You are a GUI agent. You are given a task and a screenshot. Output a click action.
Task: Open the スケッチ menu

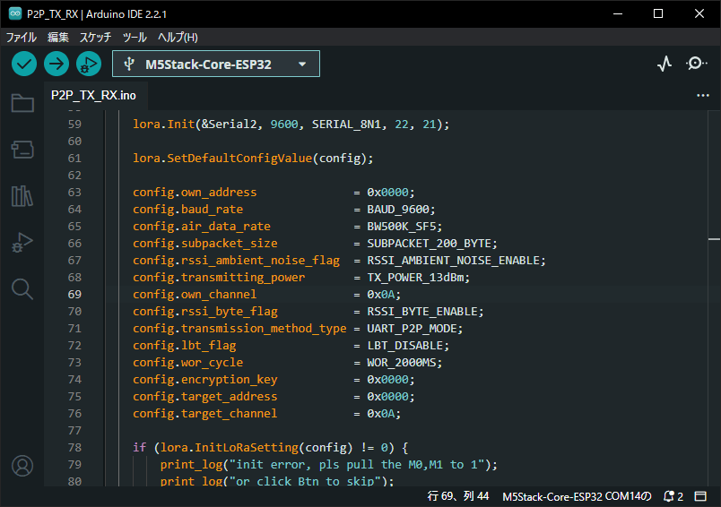coord(95,38)
